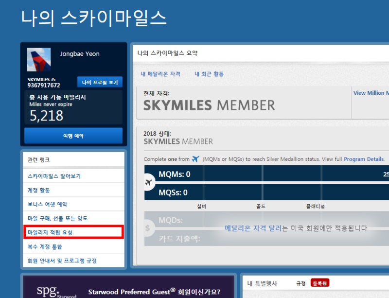
Task: Click the 내 특별행사 heading
Action: [x=262, y=283]
